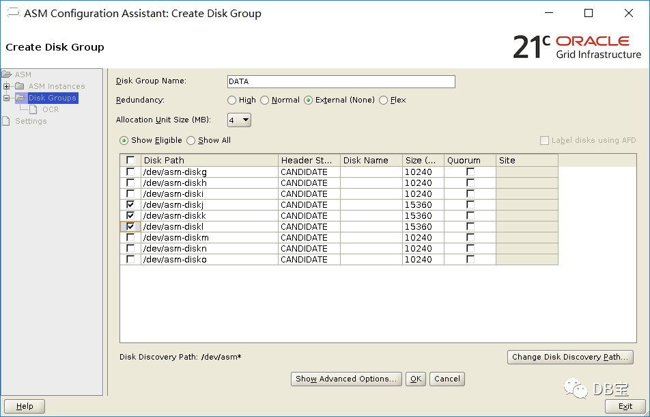Image resolution: width=650 pixels, height=417 pixels.
Task: Select High redundancy option
Action: click(232, 100)
